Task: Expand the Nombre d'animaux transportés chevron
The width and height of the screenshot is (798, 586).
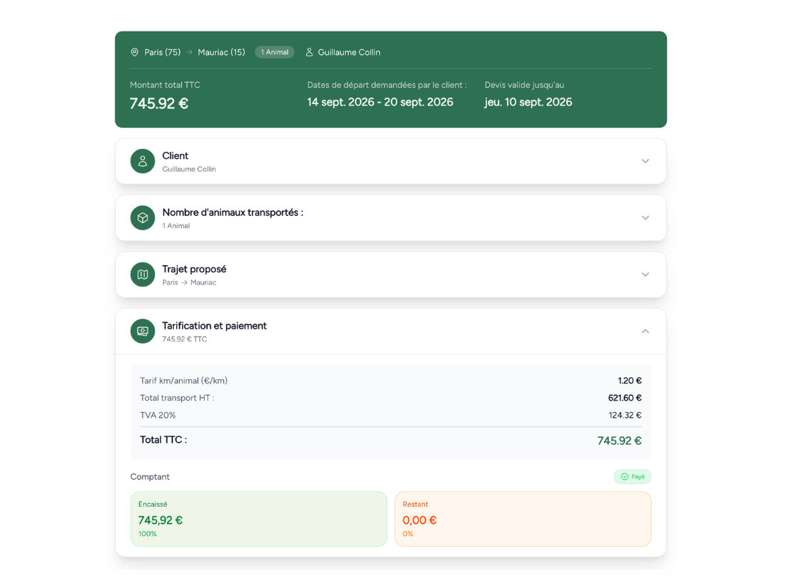Action: pos(645,217)
